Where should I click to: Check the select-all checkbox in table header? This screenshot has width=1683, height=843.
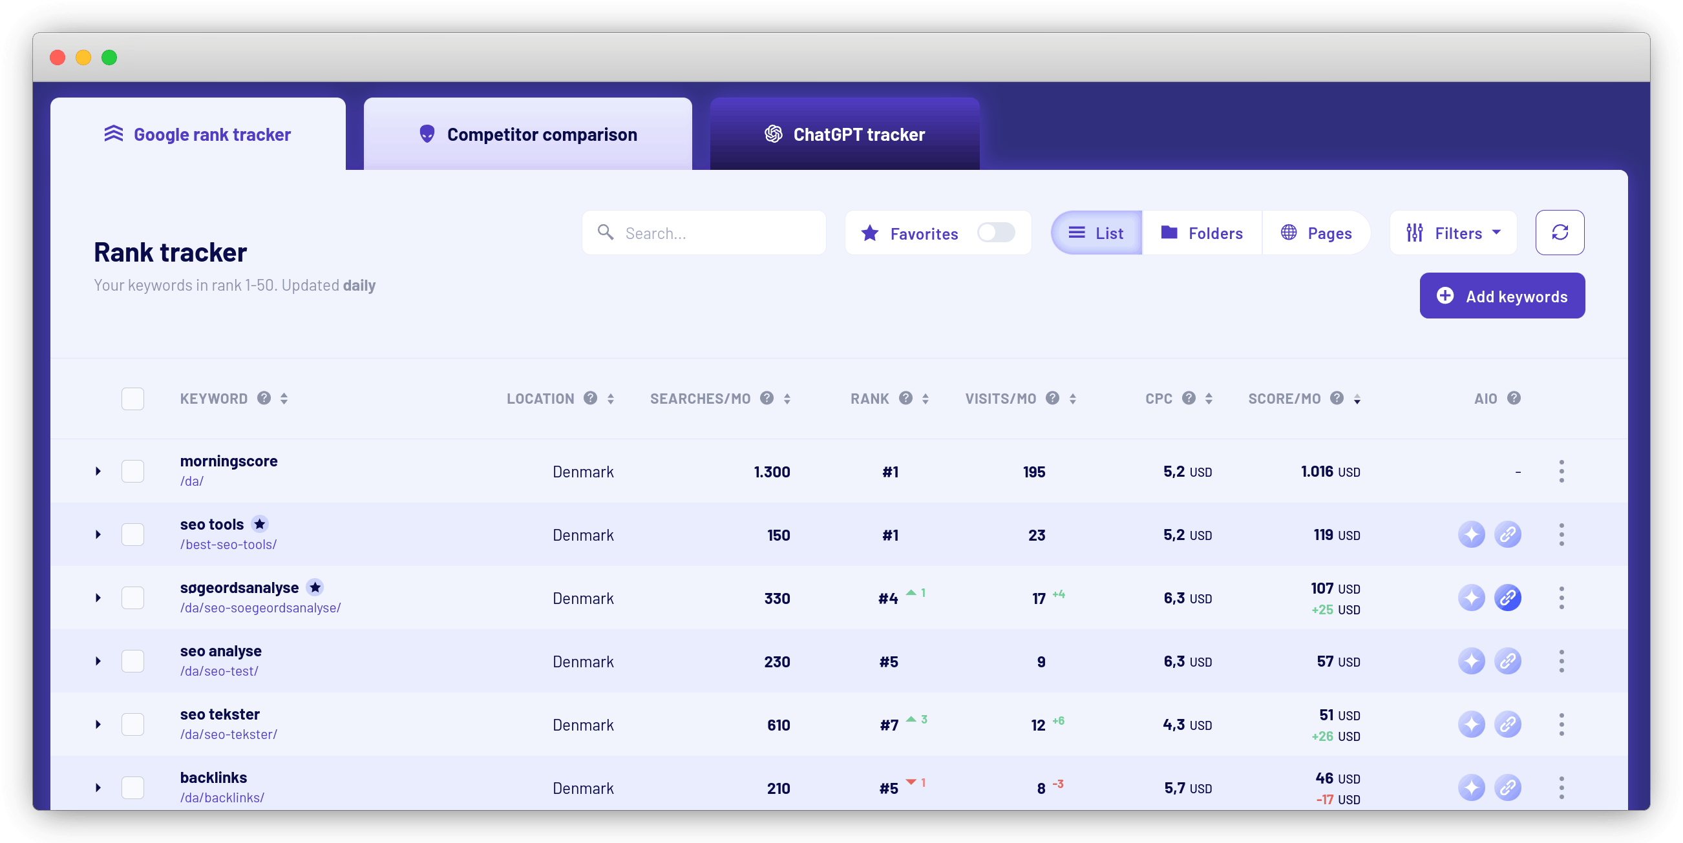click(x=133, y=399)
